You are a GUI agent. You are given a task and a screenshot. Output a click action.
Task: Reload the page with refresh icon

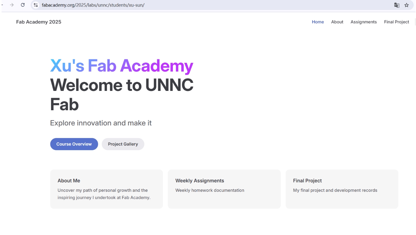coord(23,5)
